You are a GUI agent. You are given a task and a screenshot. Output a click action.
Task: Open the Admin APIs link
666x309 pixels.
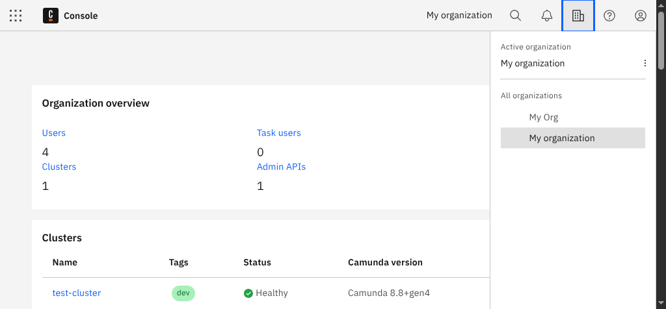click(281, 167)
